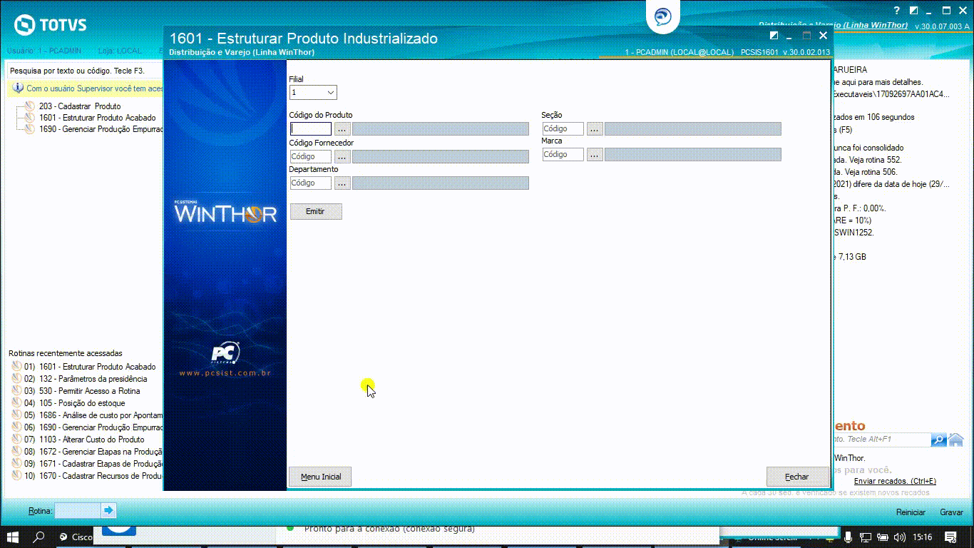
Task: Click the Código Fornecedor code field
Action: pos(311,156)
